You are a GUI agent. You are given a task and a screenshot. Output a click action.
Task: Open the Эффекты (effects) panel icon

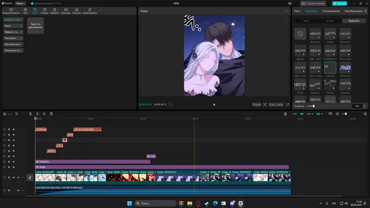point(55,11)
